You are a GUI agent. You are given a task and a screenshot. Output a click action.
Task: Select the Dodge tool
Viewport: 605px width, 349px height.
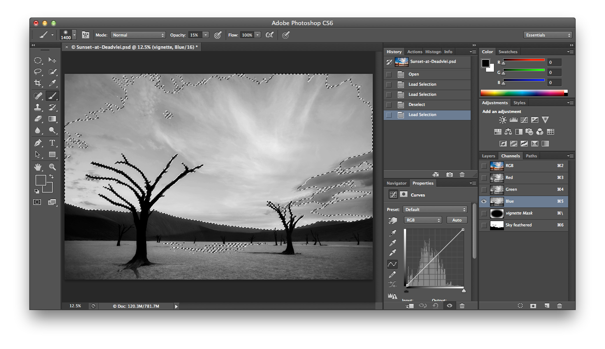[52, 130]
